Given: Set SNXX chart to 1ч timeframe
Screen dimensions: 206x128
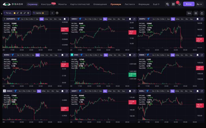Looking at the screenshot, I should tap(114, 19).
